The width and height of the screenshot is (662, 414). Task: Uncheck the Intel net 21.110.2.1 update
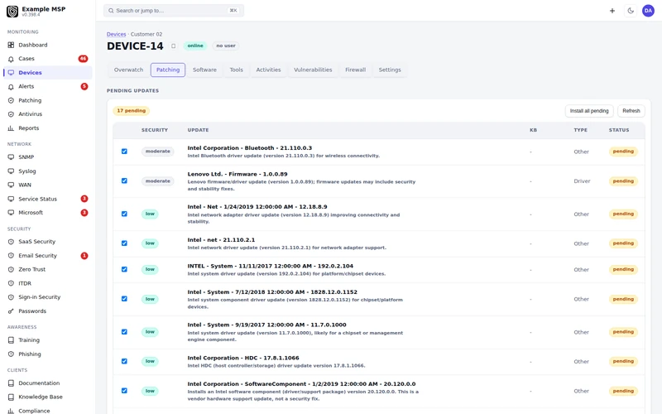coord(124,243)
